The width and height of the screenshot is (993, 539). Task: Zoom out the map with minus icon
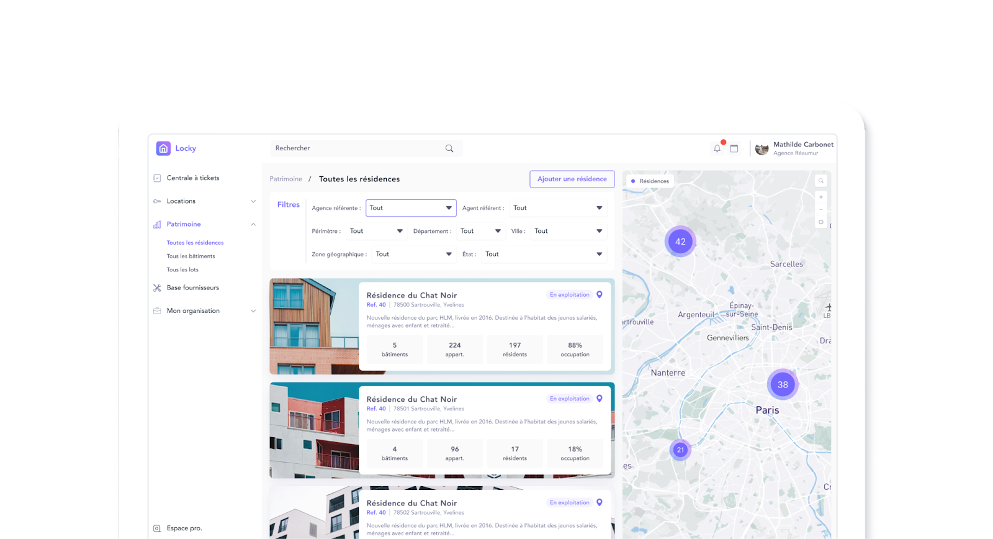click(821, 209)
